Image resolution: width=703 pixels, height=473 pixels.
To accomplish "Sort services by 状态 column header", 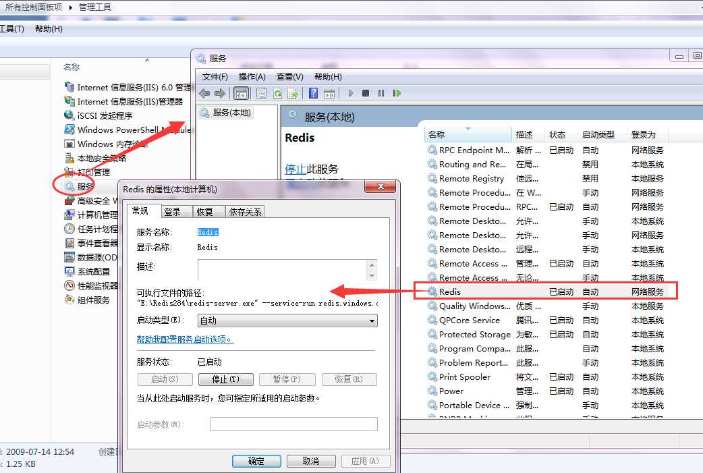I will [560, 134].
